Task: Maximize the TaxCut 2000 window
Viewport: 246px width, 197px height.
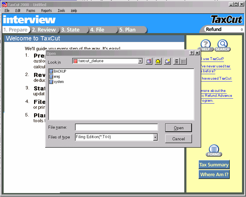Action: pos(236,4)
